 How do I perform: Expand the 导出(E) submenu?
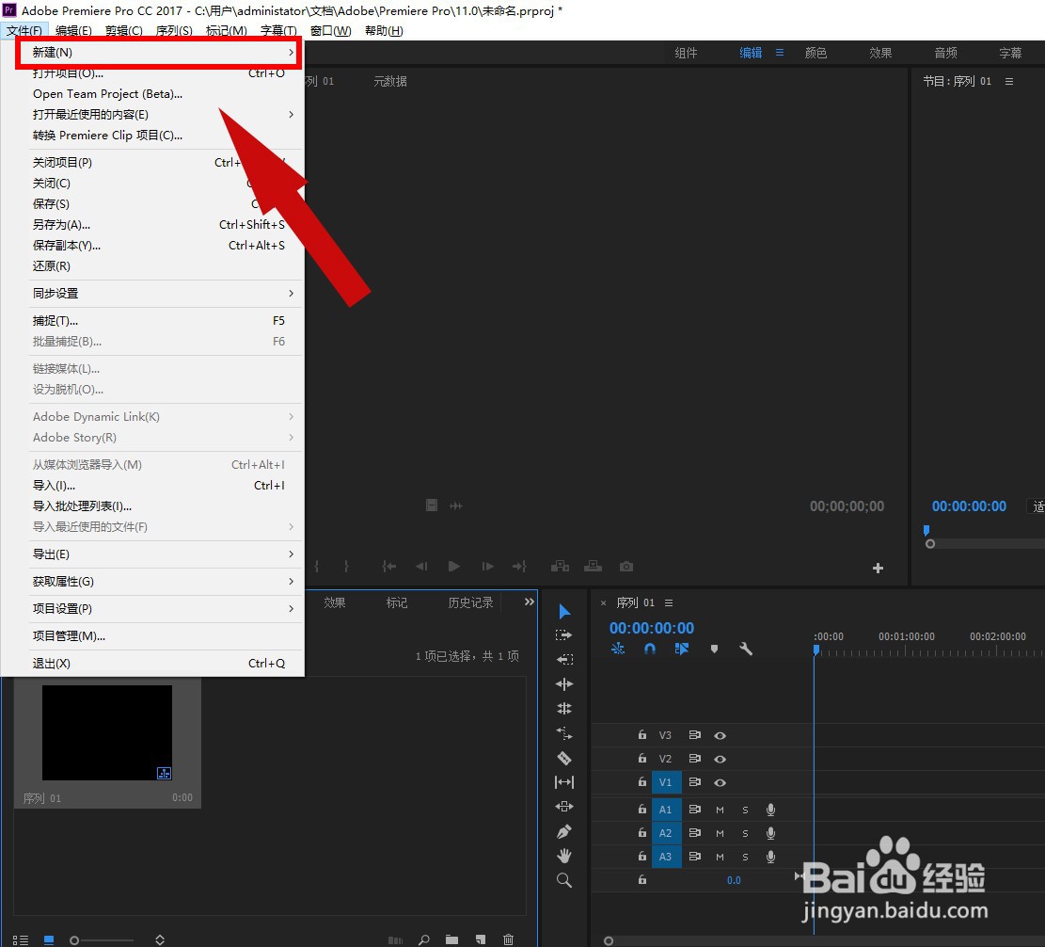coord(164,554)
